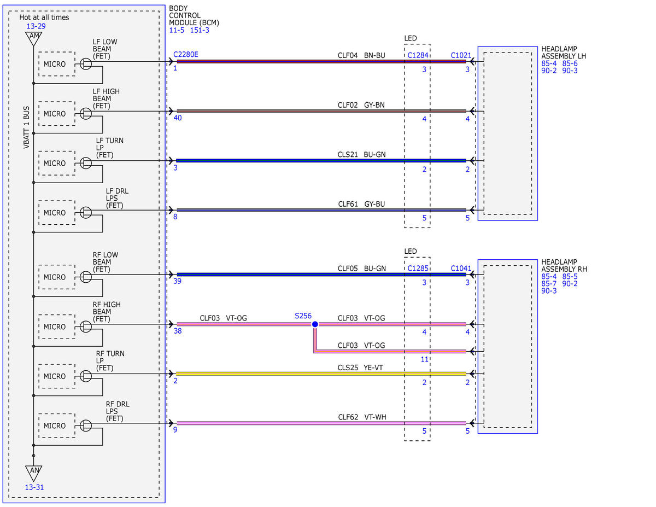Click the BODY CONTROL MODULE (BCM) title

pyautogui.click(x=194, y=15)
